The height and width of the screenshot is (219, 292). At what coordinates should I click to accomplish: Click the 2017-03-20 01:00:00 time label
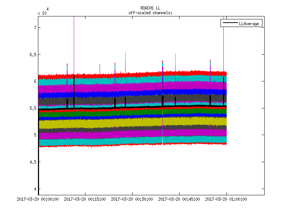(226, 199)
